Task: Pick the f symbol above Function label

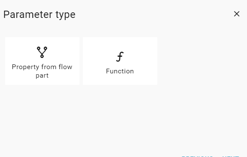Action: coord(120,56)
